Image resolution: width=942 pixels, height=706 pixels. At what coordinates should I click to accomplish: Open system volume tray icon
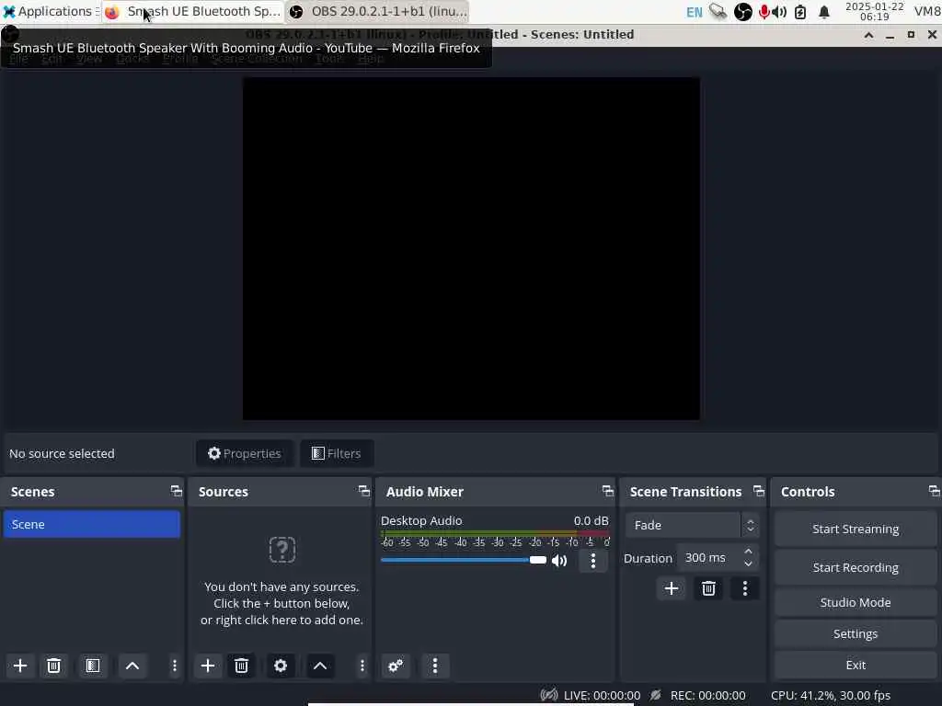tap(780, 11)
